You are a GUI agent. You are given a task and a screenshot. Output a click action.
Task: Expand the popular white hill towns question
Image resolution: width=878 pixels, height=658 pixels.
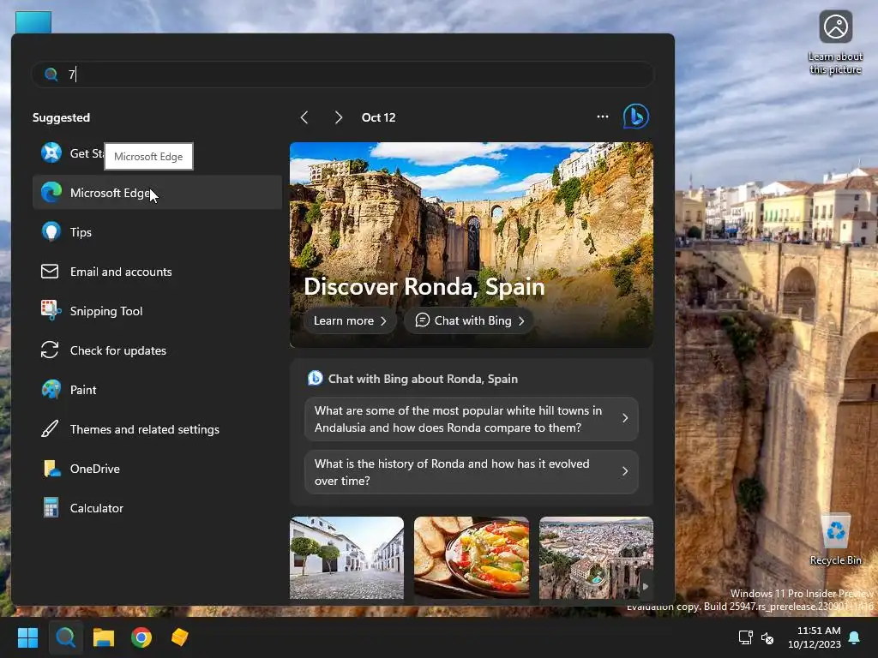(472, 418)
